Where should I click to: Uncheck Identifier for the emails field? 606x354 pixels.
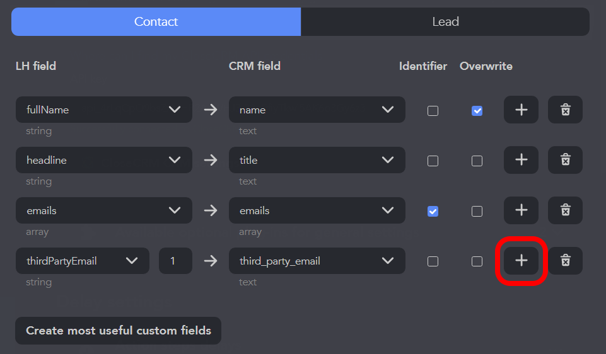click(433, 212)
